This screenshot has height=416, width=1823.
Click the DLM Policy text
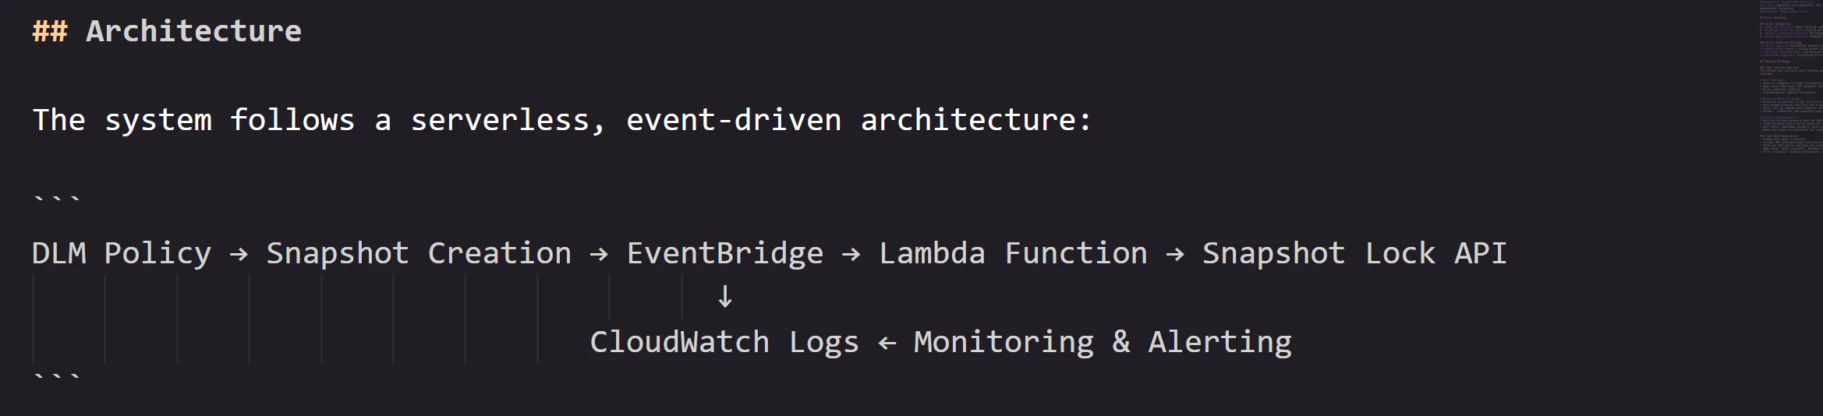point(122,254)
